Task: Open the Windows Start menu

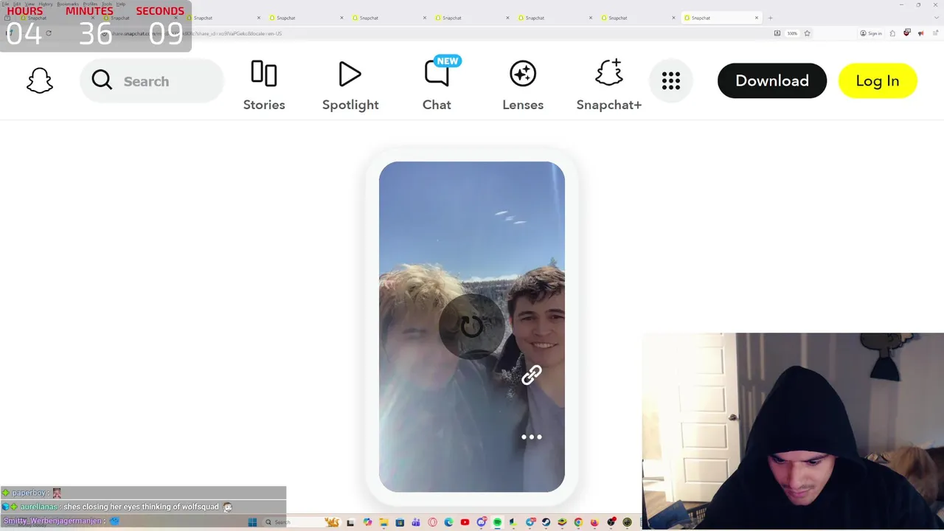Action: 252,522
